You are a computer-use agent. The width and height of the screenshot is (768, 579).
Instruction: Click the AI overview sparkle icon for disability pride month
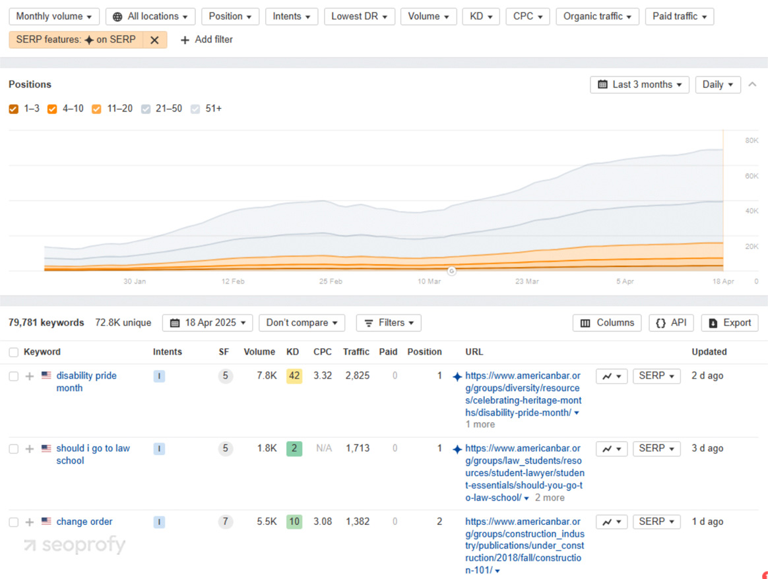click(x=457, y=377)
